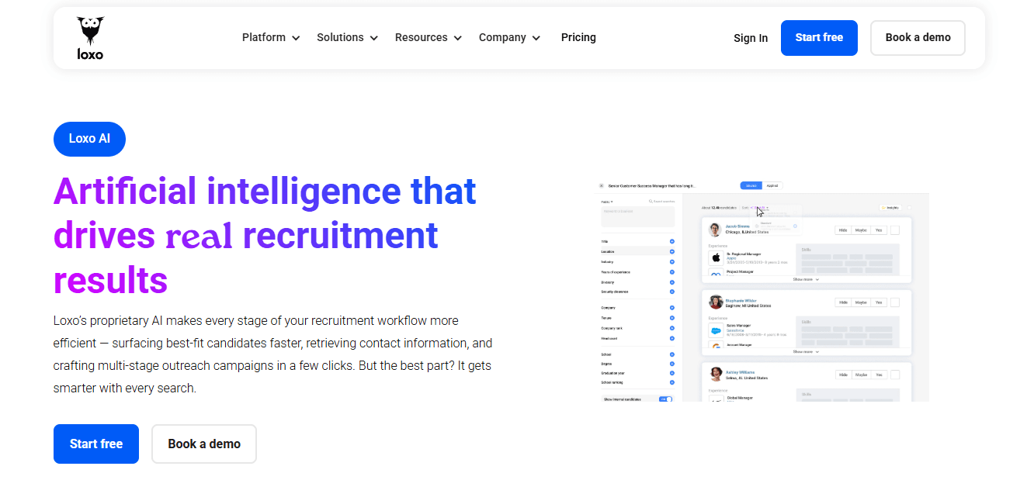The width and height of the screenshot is (1034, 480).
Task: Click Ashley Williams' avatar photo
Action: click(x=716, y=374)
